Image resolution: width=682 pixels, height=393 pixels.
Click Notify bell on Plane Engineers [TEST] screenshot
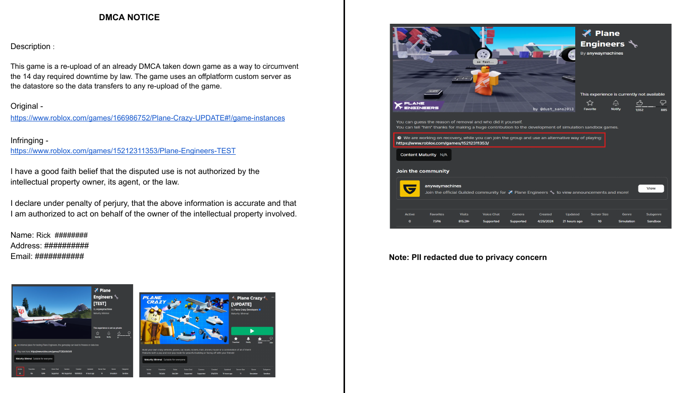click(x=109, y=333)
